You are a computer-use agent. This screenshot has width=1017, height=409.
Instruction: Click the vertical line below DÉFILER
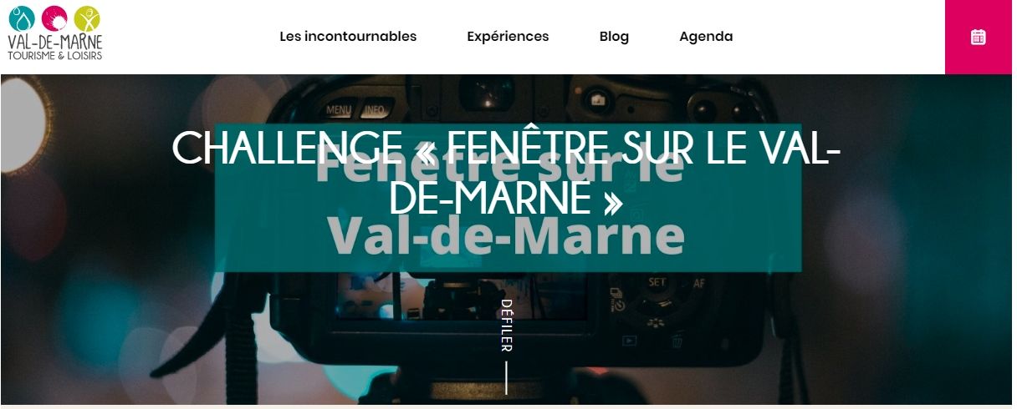coord(506,377)
